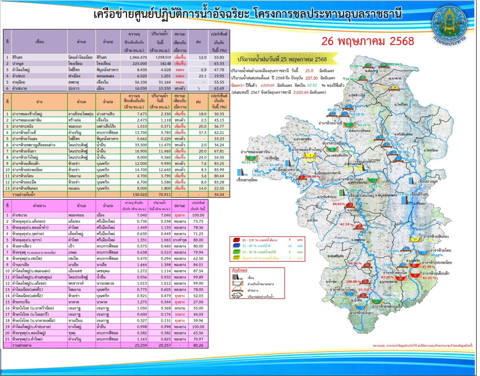
Task: Click the weir total percentage 80.26
Action: 198,345
